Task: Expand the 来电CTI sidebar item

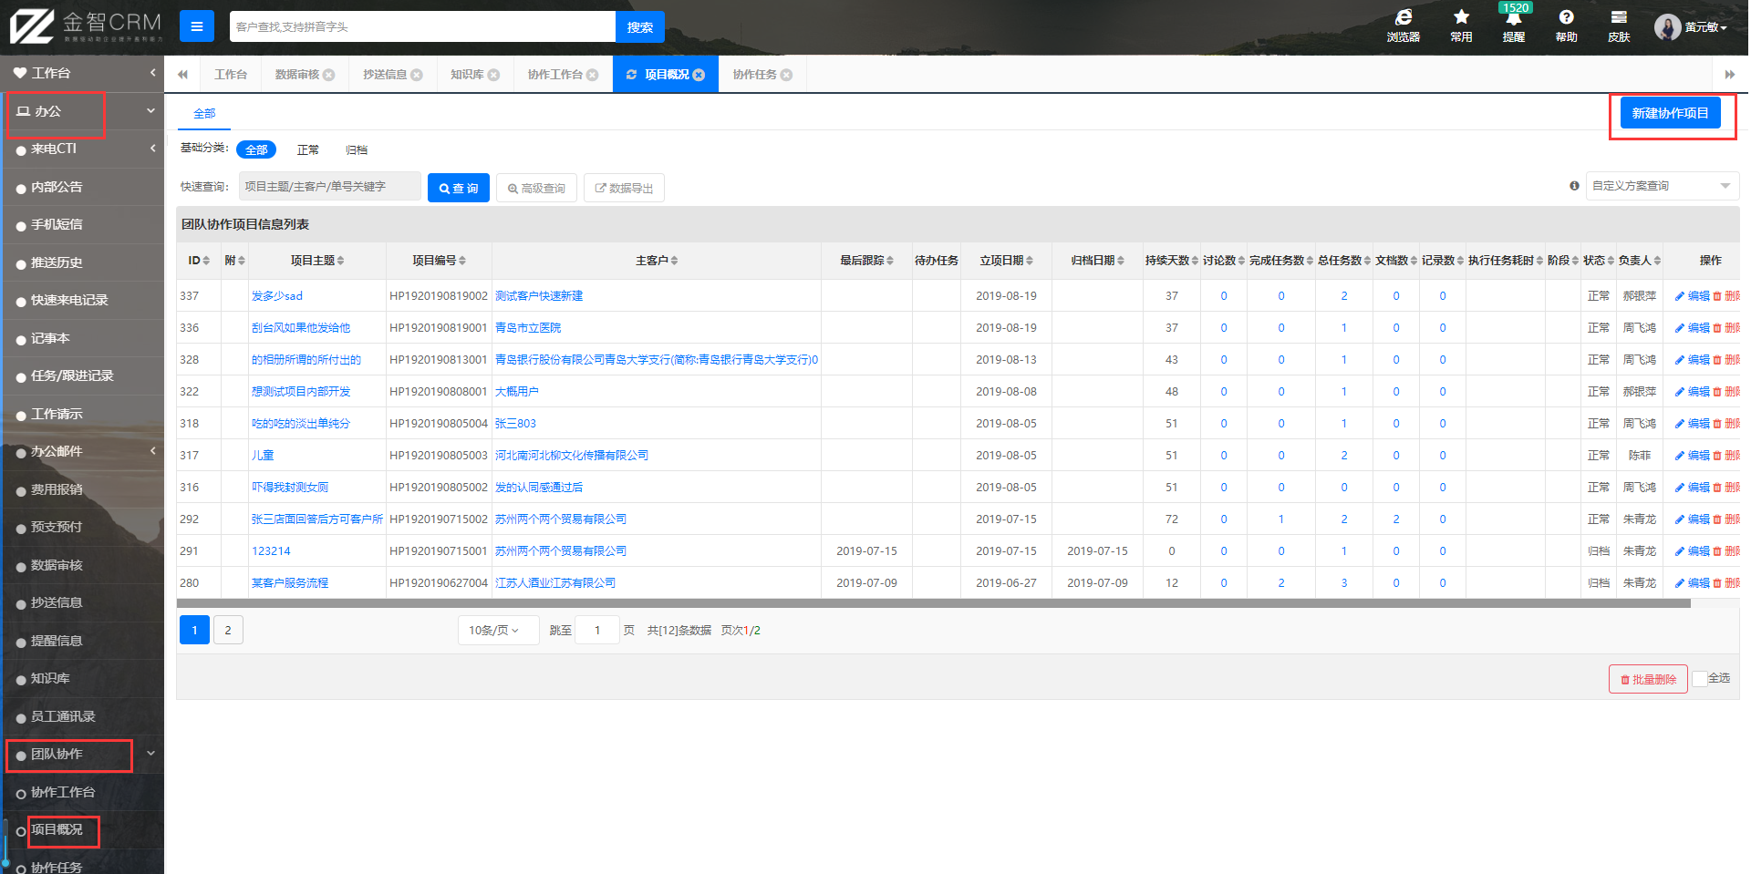Action: [82, 149]
